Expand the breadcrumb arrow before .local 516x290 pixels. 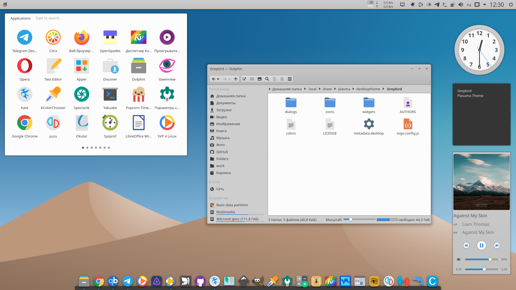[305, 89]
